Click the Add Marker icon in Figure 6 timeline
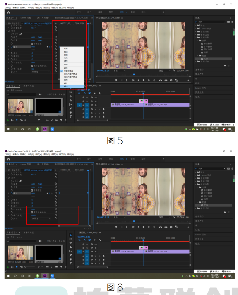The width and height of the screenshot is (238, 295). coord(95,240)
